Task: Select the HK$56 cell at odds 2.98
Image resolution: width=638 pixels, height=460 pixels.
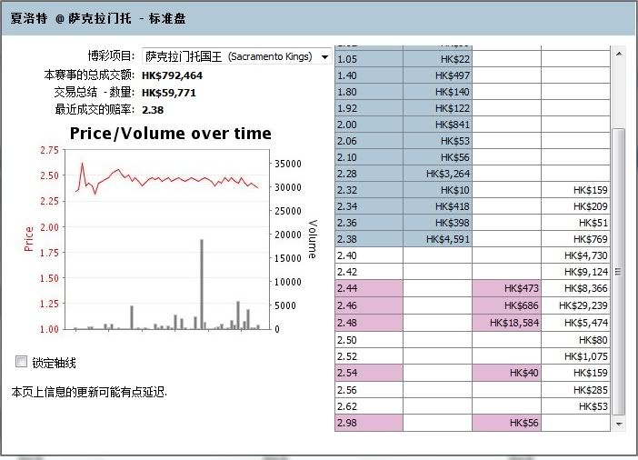Action: coord(506,423)
